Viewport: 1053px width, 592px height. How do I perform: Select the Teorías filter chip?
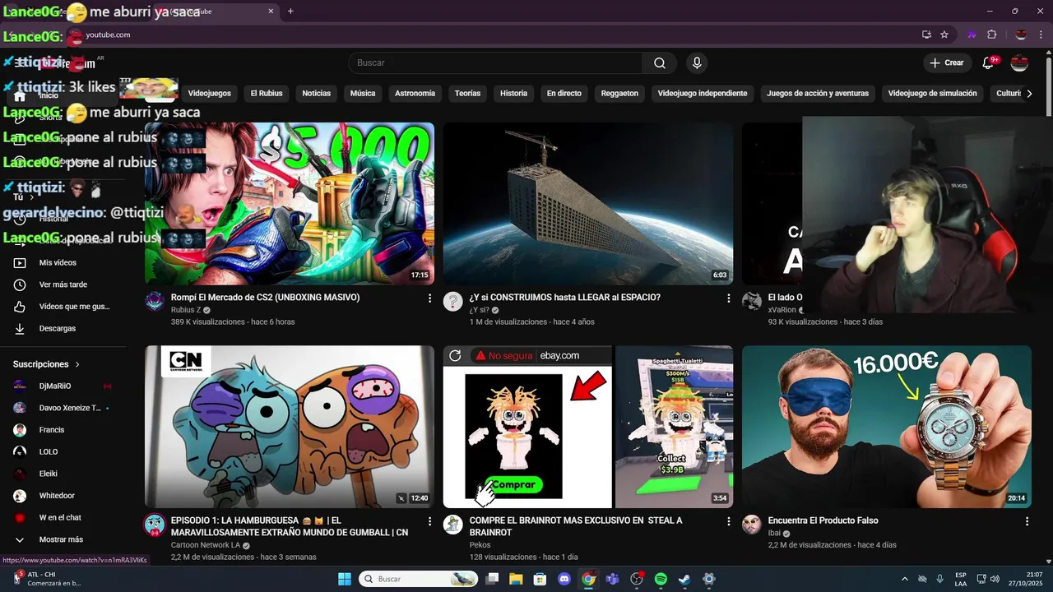pyautogui.click(x=467, y=93)
